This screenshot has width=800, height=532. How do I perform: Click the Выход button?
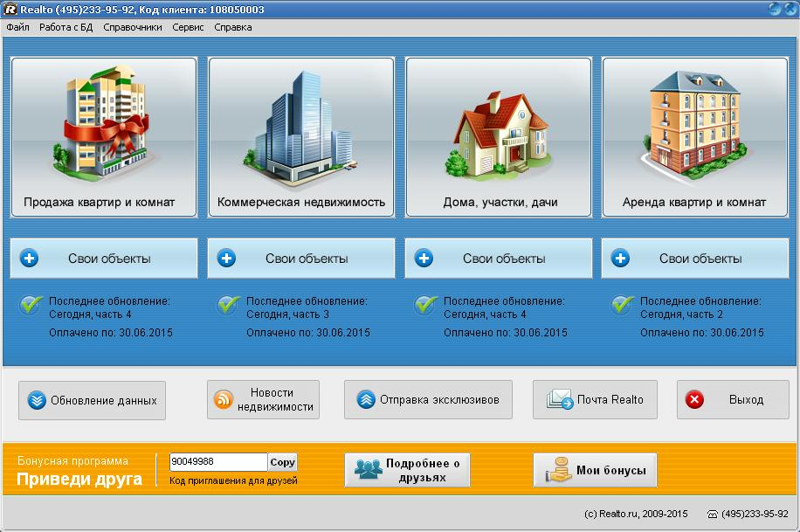[733, 400]
